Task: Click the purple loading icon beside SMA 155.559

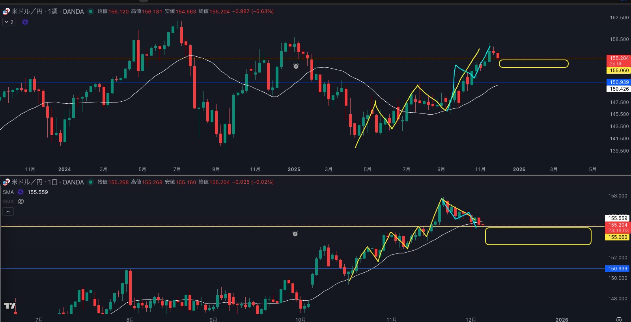Action: click(x=21, y=192)
